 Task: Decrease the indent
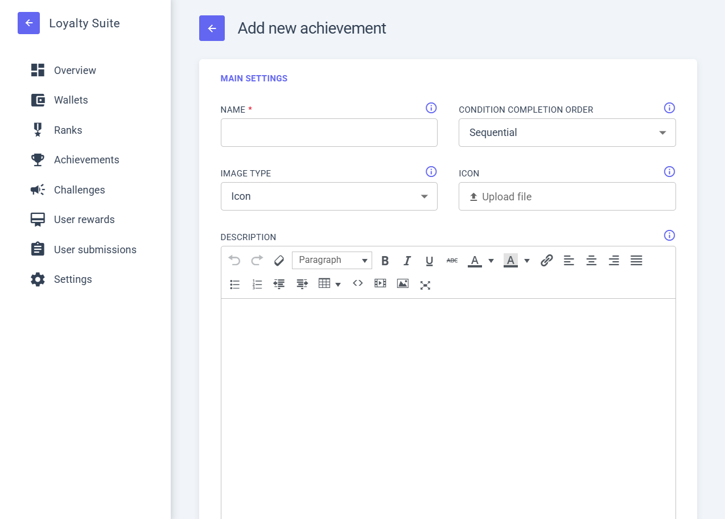[279, 283]
